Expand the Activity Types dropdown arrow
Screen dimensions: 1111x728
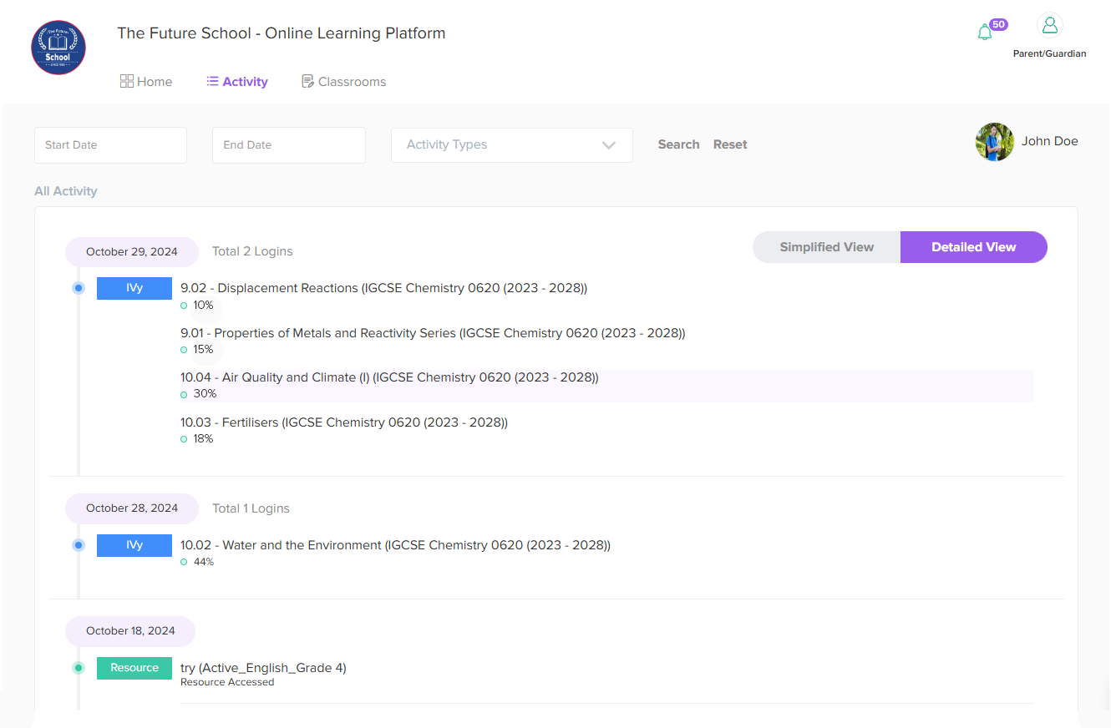(609, 145)
